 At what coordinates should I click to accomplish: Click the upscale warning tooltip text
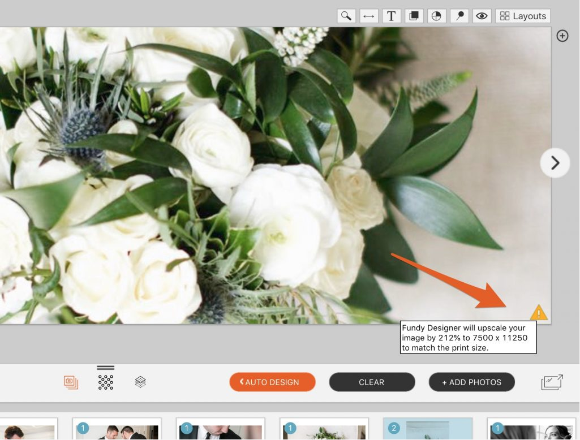469,338
